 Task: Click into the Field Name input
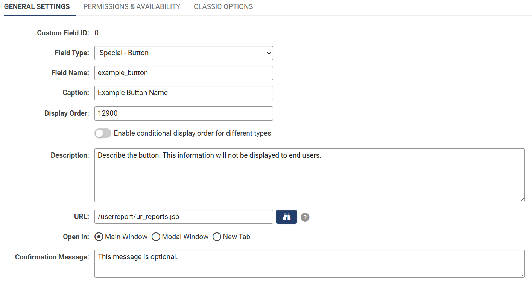(x=184, y=73)
